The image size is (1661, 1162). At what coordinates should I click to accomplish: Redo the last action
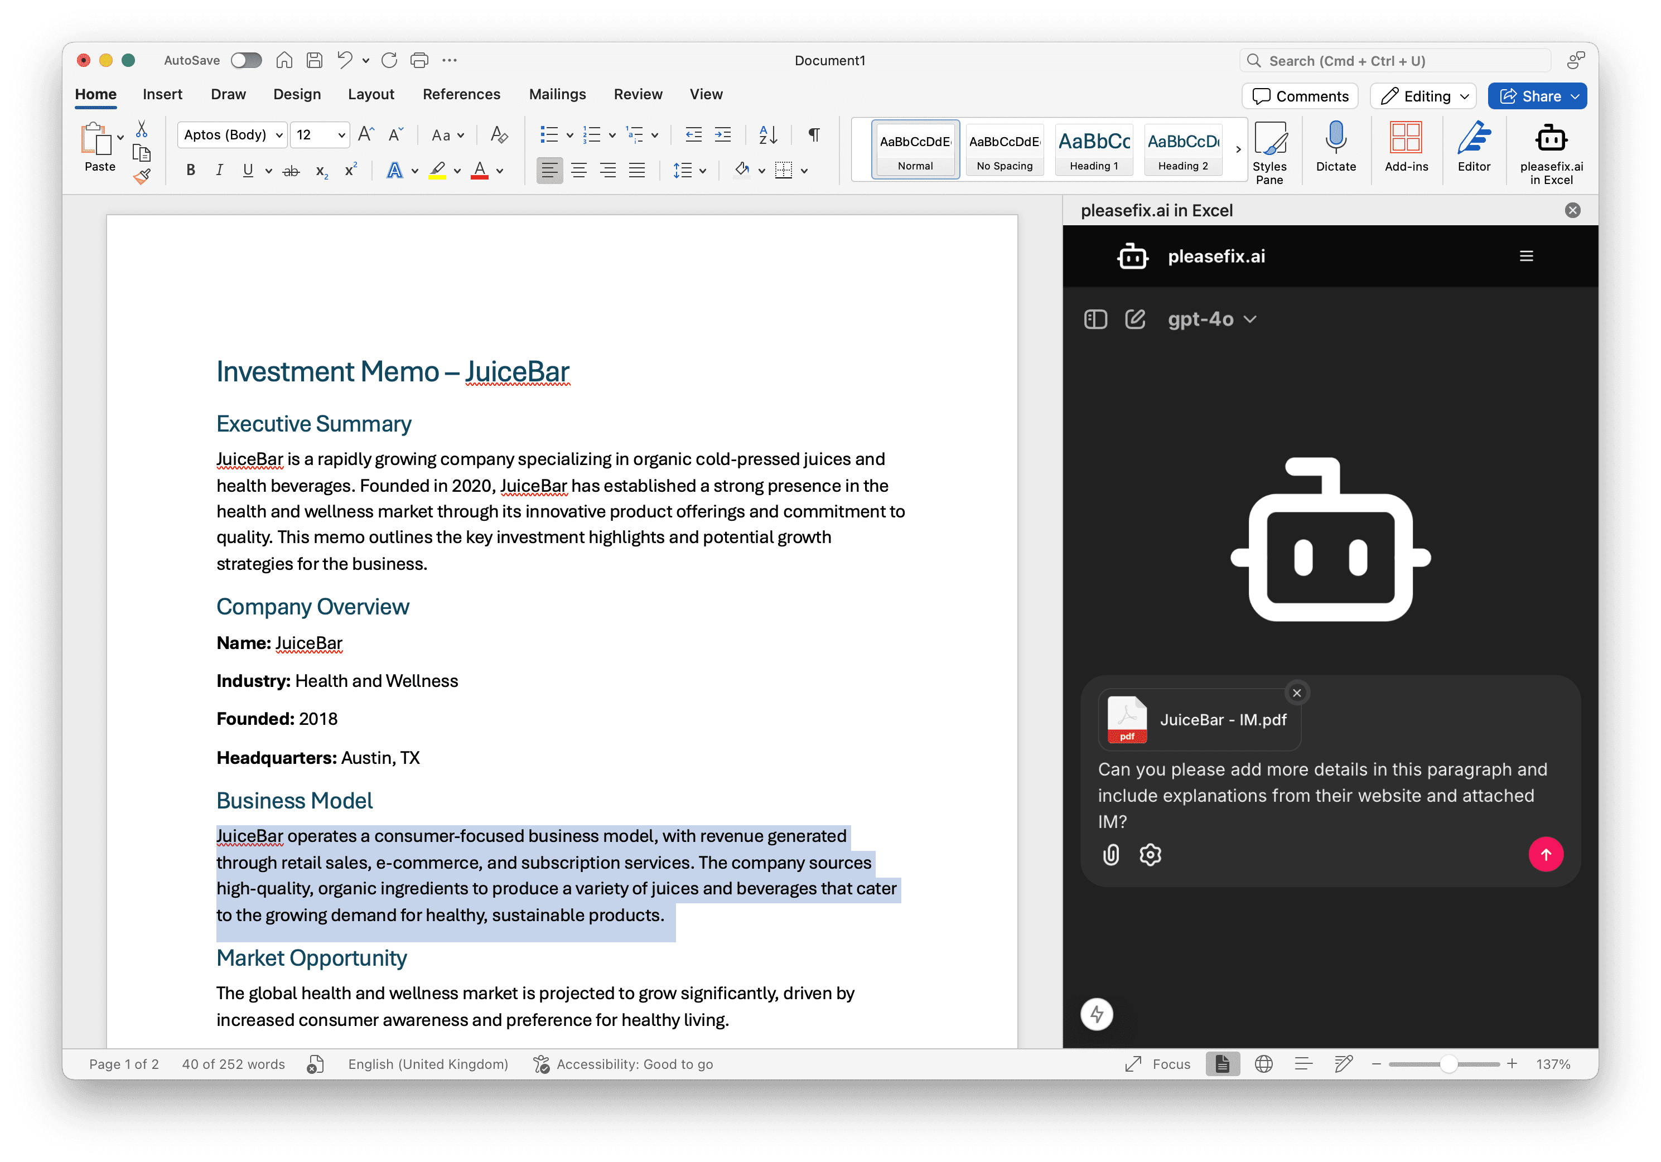389,60
